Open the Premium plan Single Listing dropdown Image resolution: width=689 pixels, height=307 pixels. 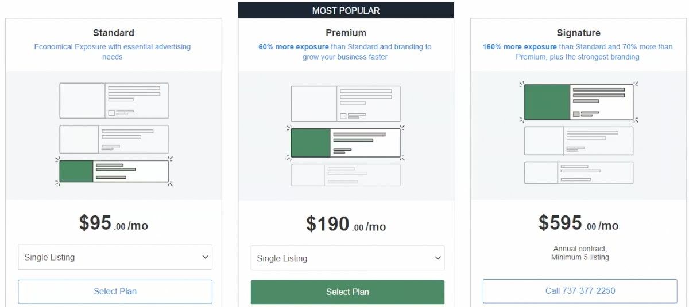click(347, 258)
